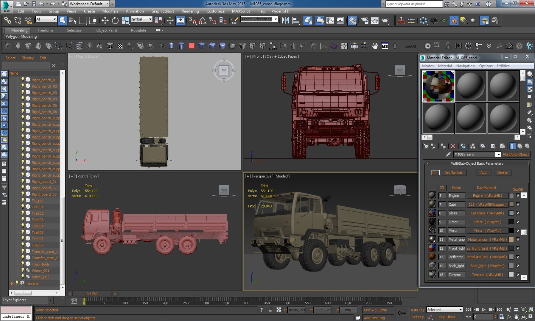Open the Workspace: Default dropdown
This screenshot has height=321, width=535.
point(89,4)
